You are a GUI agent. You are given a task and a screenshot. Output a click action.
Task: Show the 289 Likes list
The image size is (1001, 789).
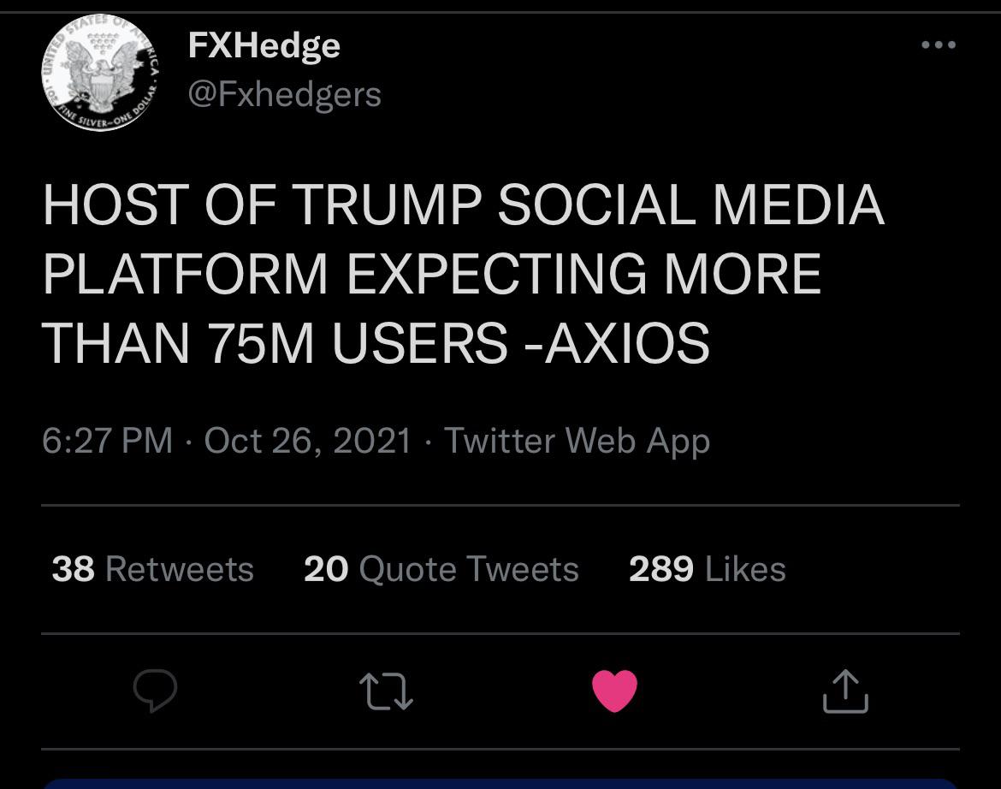[708, 569]
